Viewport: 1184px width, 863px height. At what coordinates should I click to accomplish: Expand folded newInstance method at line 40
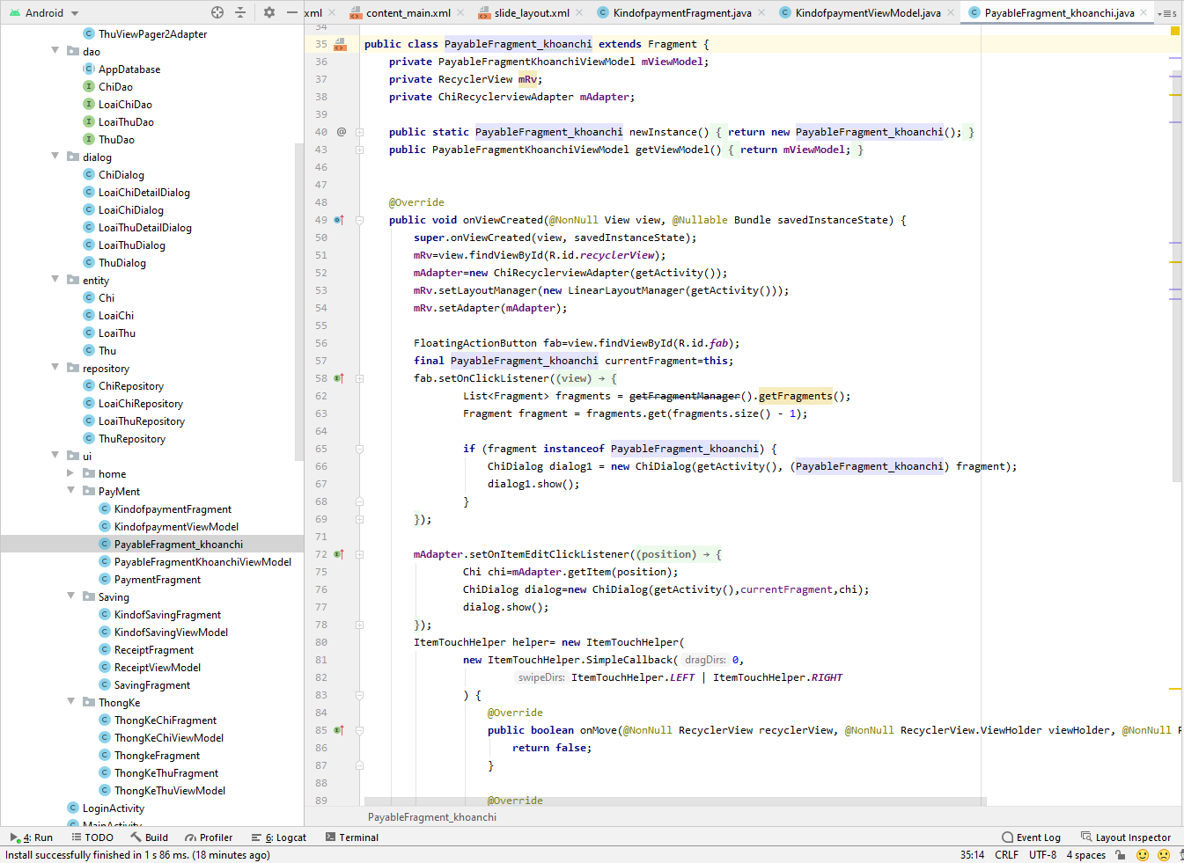tap(359, 132)
